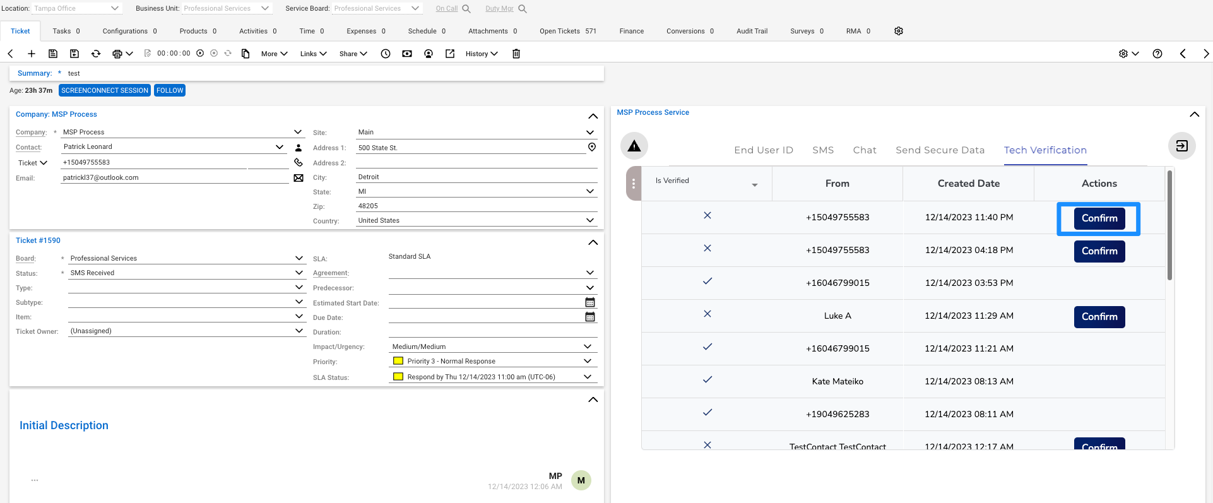The image size is (1213, 503).
Task: Click the map pin icon next to Address 1
Action: coord(591,147)
